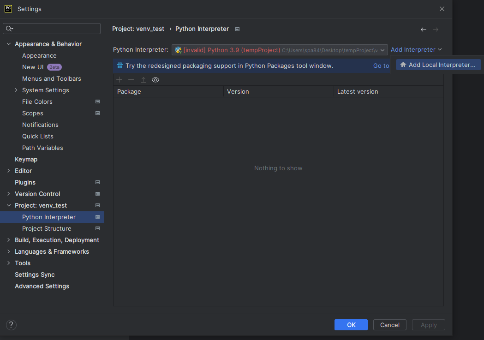Go forward using the right arrow

tap(436, 30)
